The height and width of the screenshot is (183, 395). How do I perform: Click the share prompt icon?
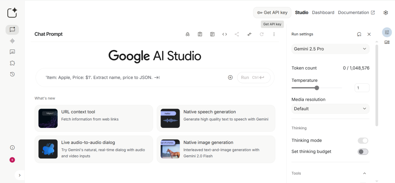[x=237, y=34]
